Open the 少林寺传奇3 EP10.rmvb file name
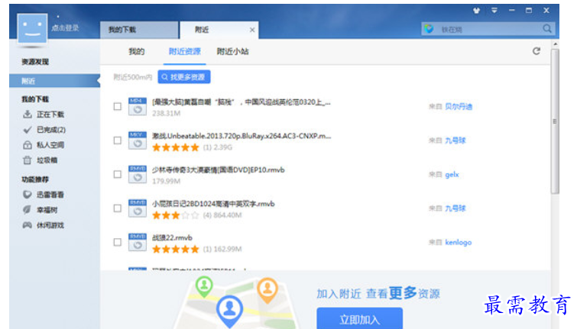Screen dimensions: 577x329 click(219, 170)
